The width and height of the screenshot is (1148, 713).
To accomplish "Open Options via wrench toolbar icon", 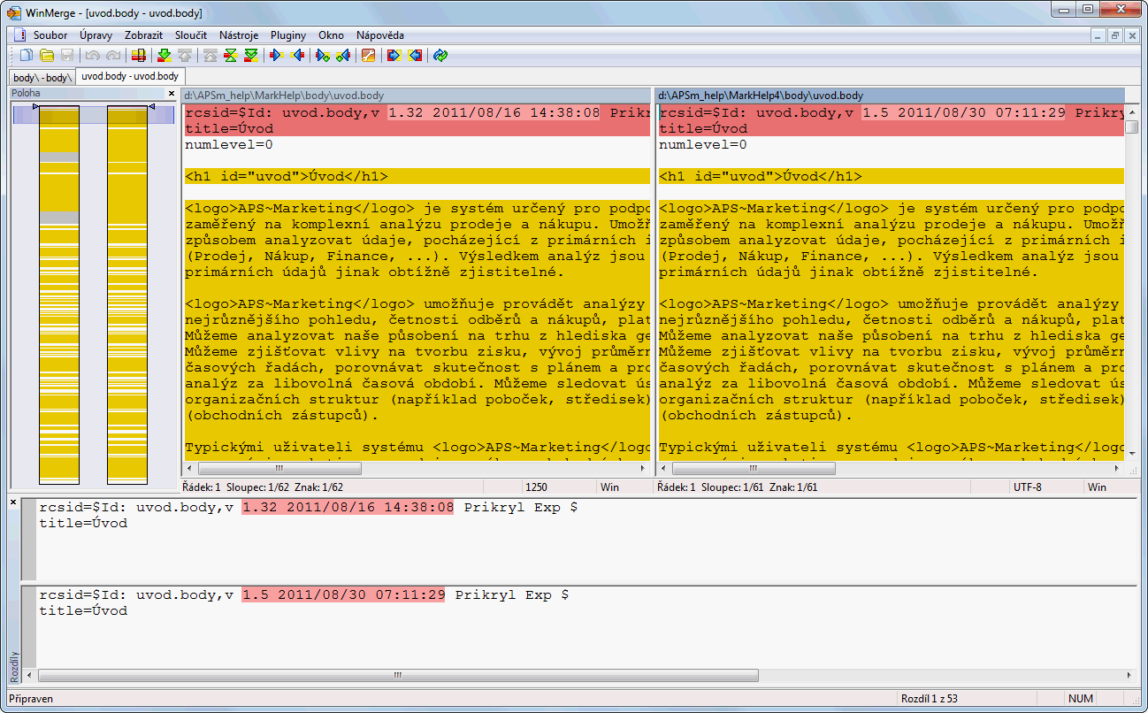I will pyautogui.click(x=369, y=56).
